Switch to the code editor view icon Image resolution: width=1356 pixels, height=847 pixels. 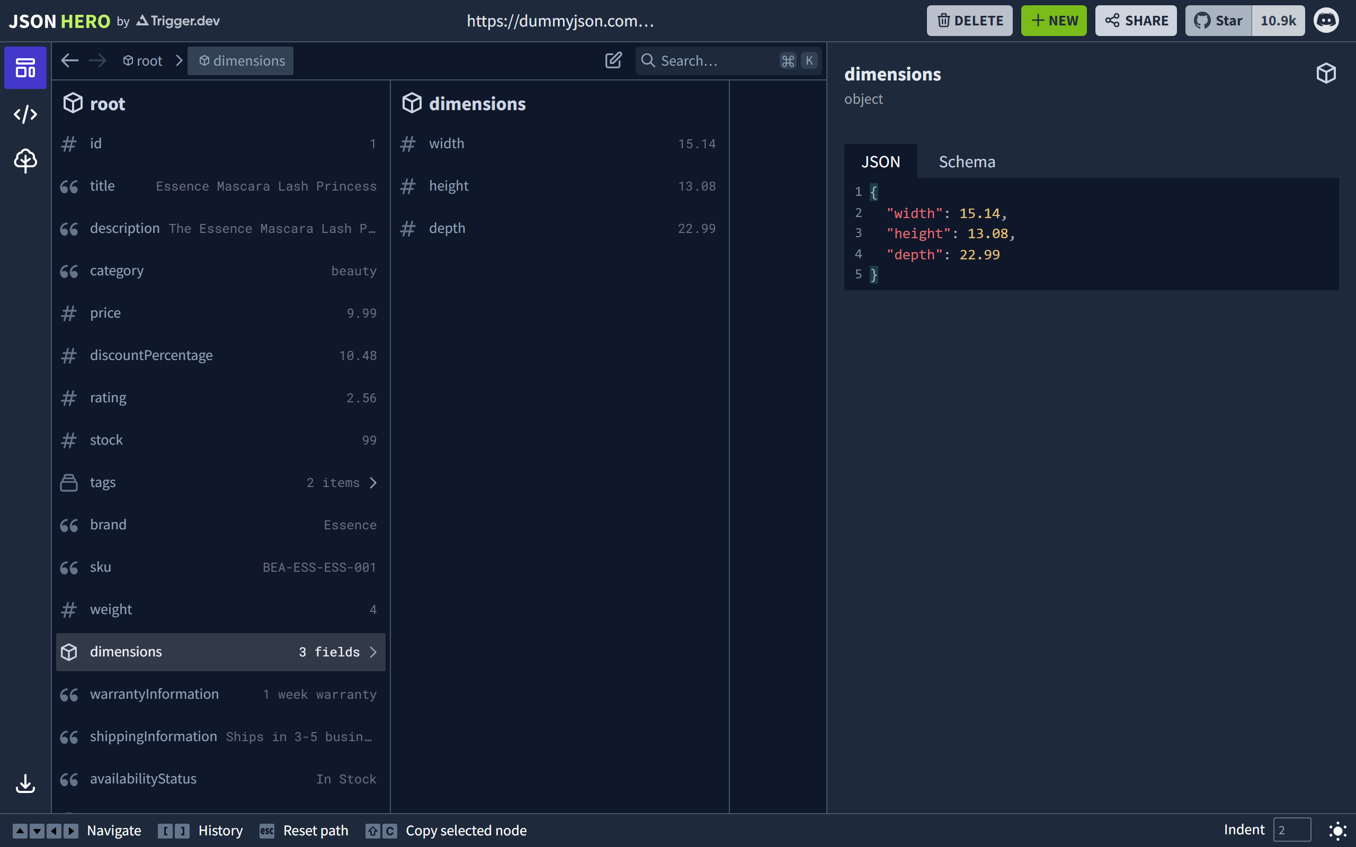tap(25, 114)
